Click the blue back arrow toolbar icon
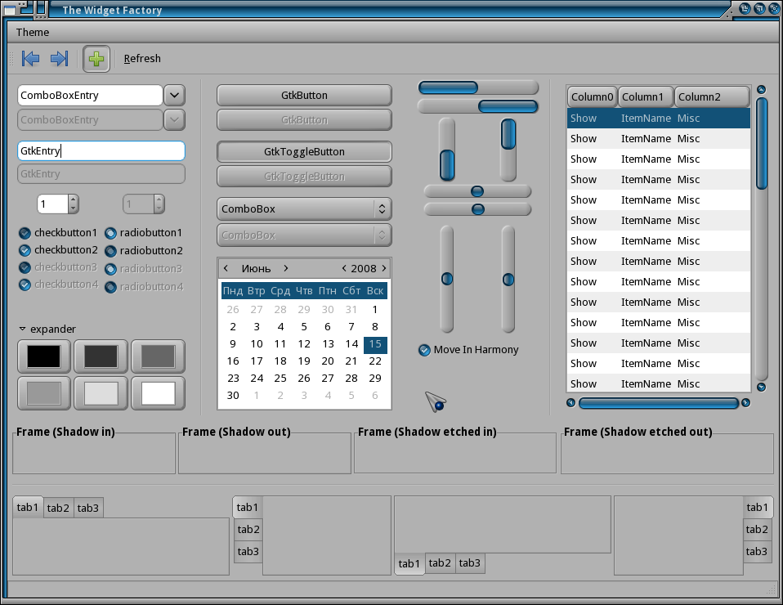783x605 pixels. (x=30, y=58)
